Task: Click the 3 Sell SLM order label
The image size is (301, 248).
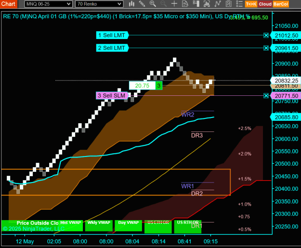Action: tap(112, 96)
